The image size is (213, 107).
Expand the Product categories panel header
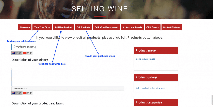tap(156, 102)
